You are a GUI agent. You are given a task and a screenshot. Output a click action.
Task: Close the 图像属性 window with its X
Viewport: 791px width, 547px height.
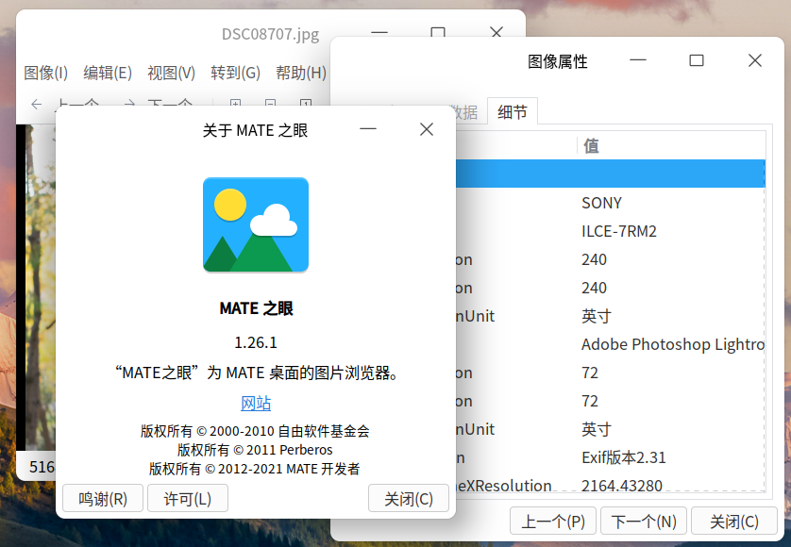pos(755,61)
